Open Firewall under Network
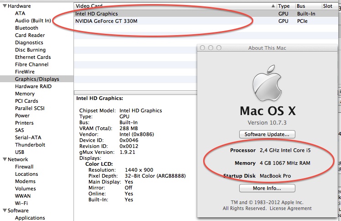The width and height of the screenshot is (341, 221). pos(24,167)
